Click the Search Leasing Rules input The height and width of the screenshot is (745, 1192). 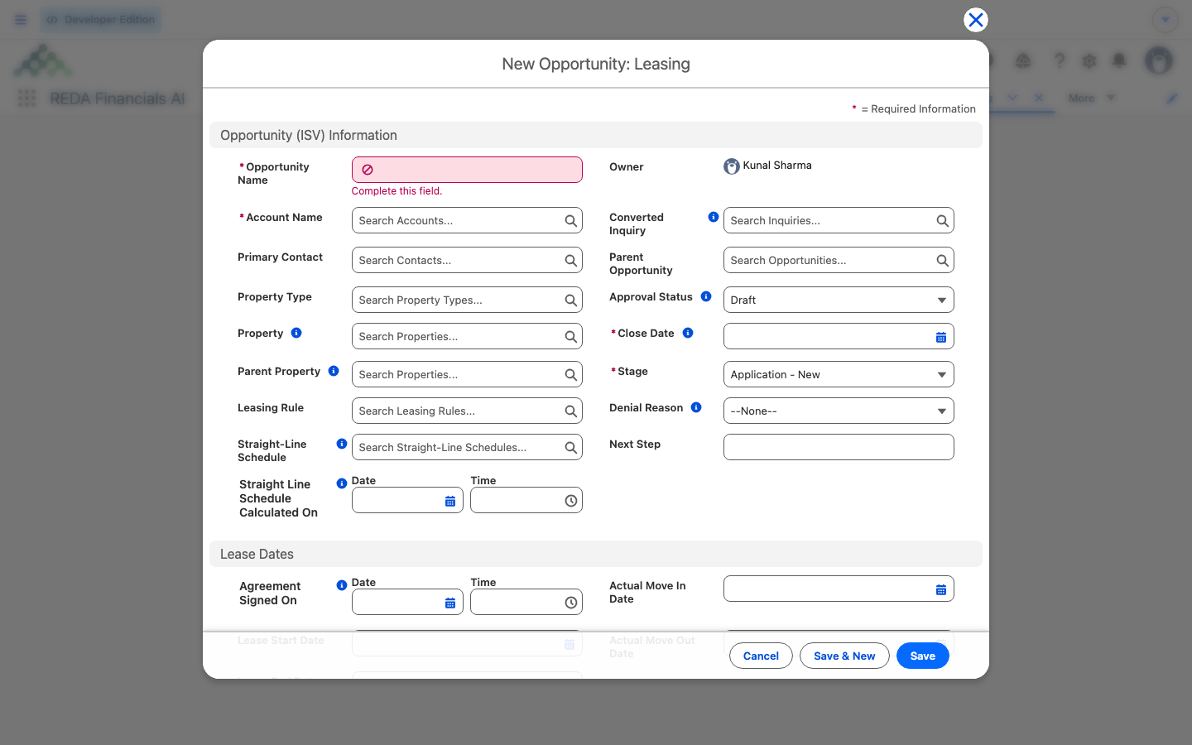click(467, 411)
